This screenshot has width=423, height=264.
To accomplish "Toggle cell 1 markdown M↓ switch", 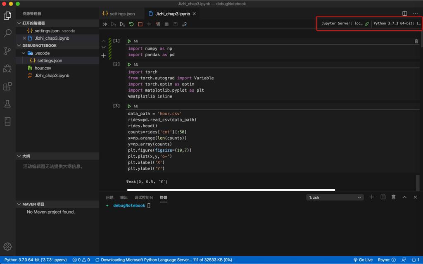I will click(x=136, y=41).
